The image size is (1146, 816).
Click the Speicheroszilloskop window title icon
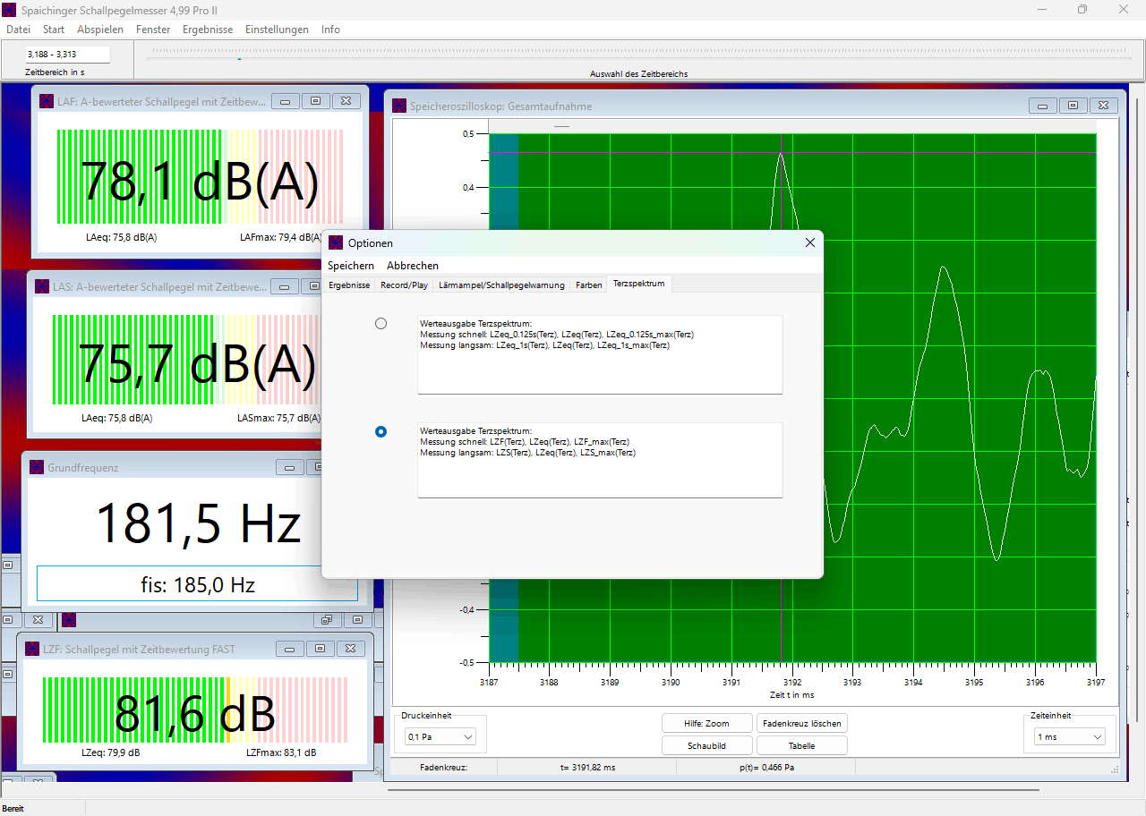click(399, 106)
